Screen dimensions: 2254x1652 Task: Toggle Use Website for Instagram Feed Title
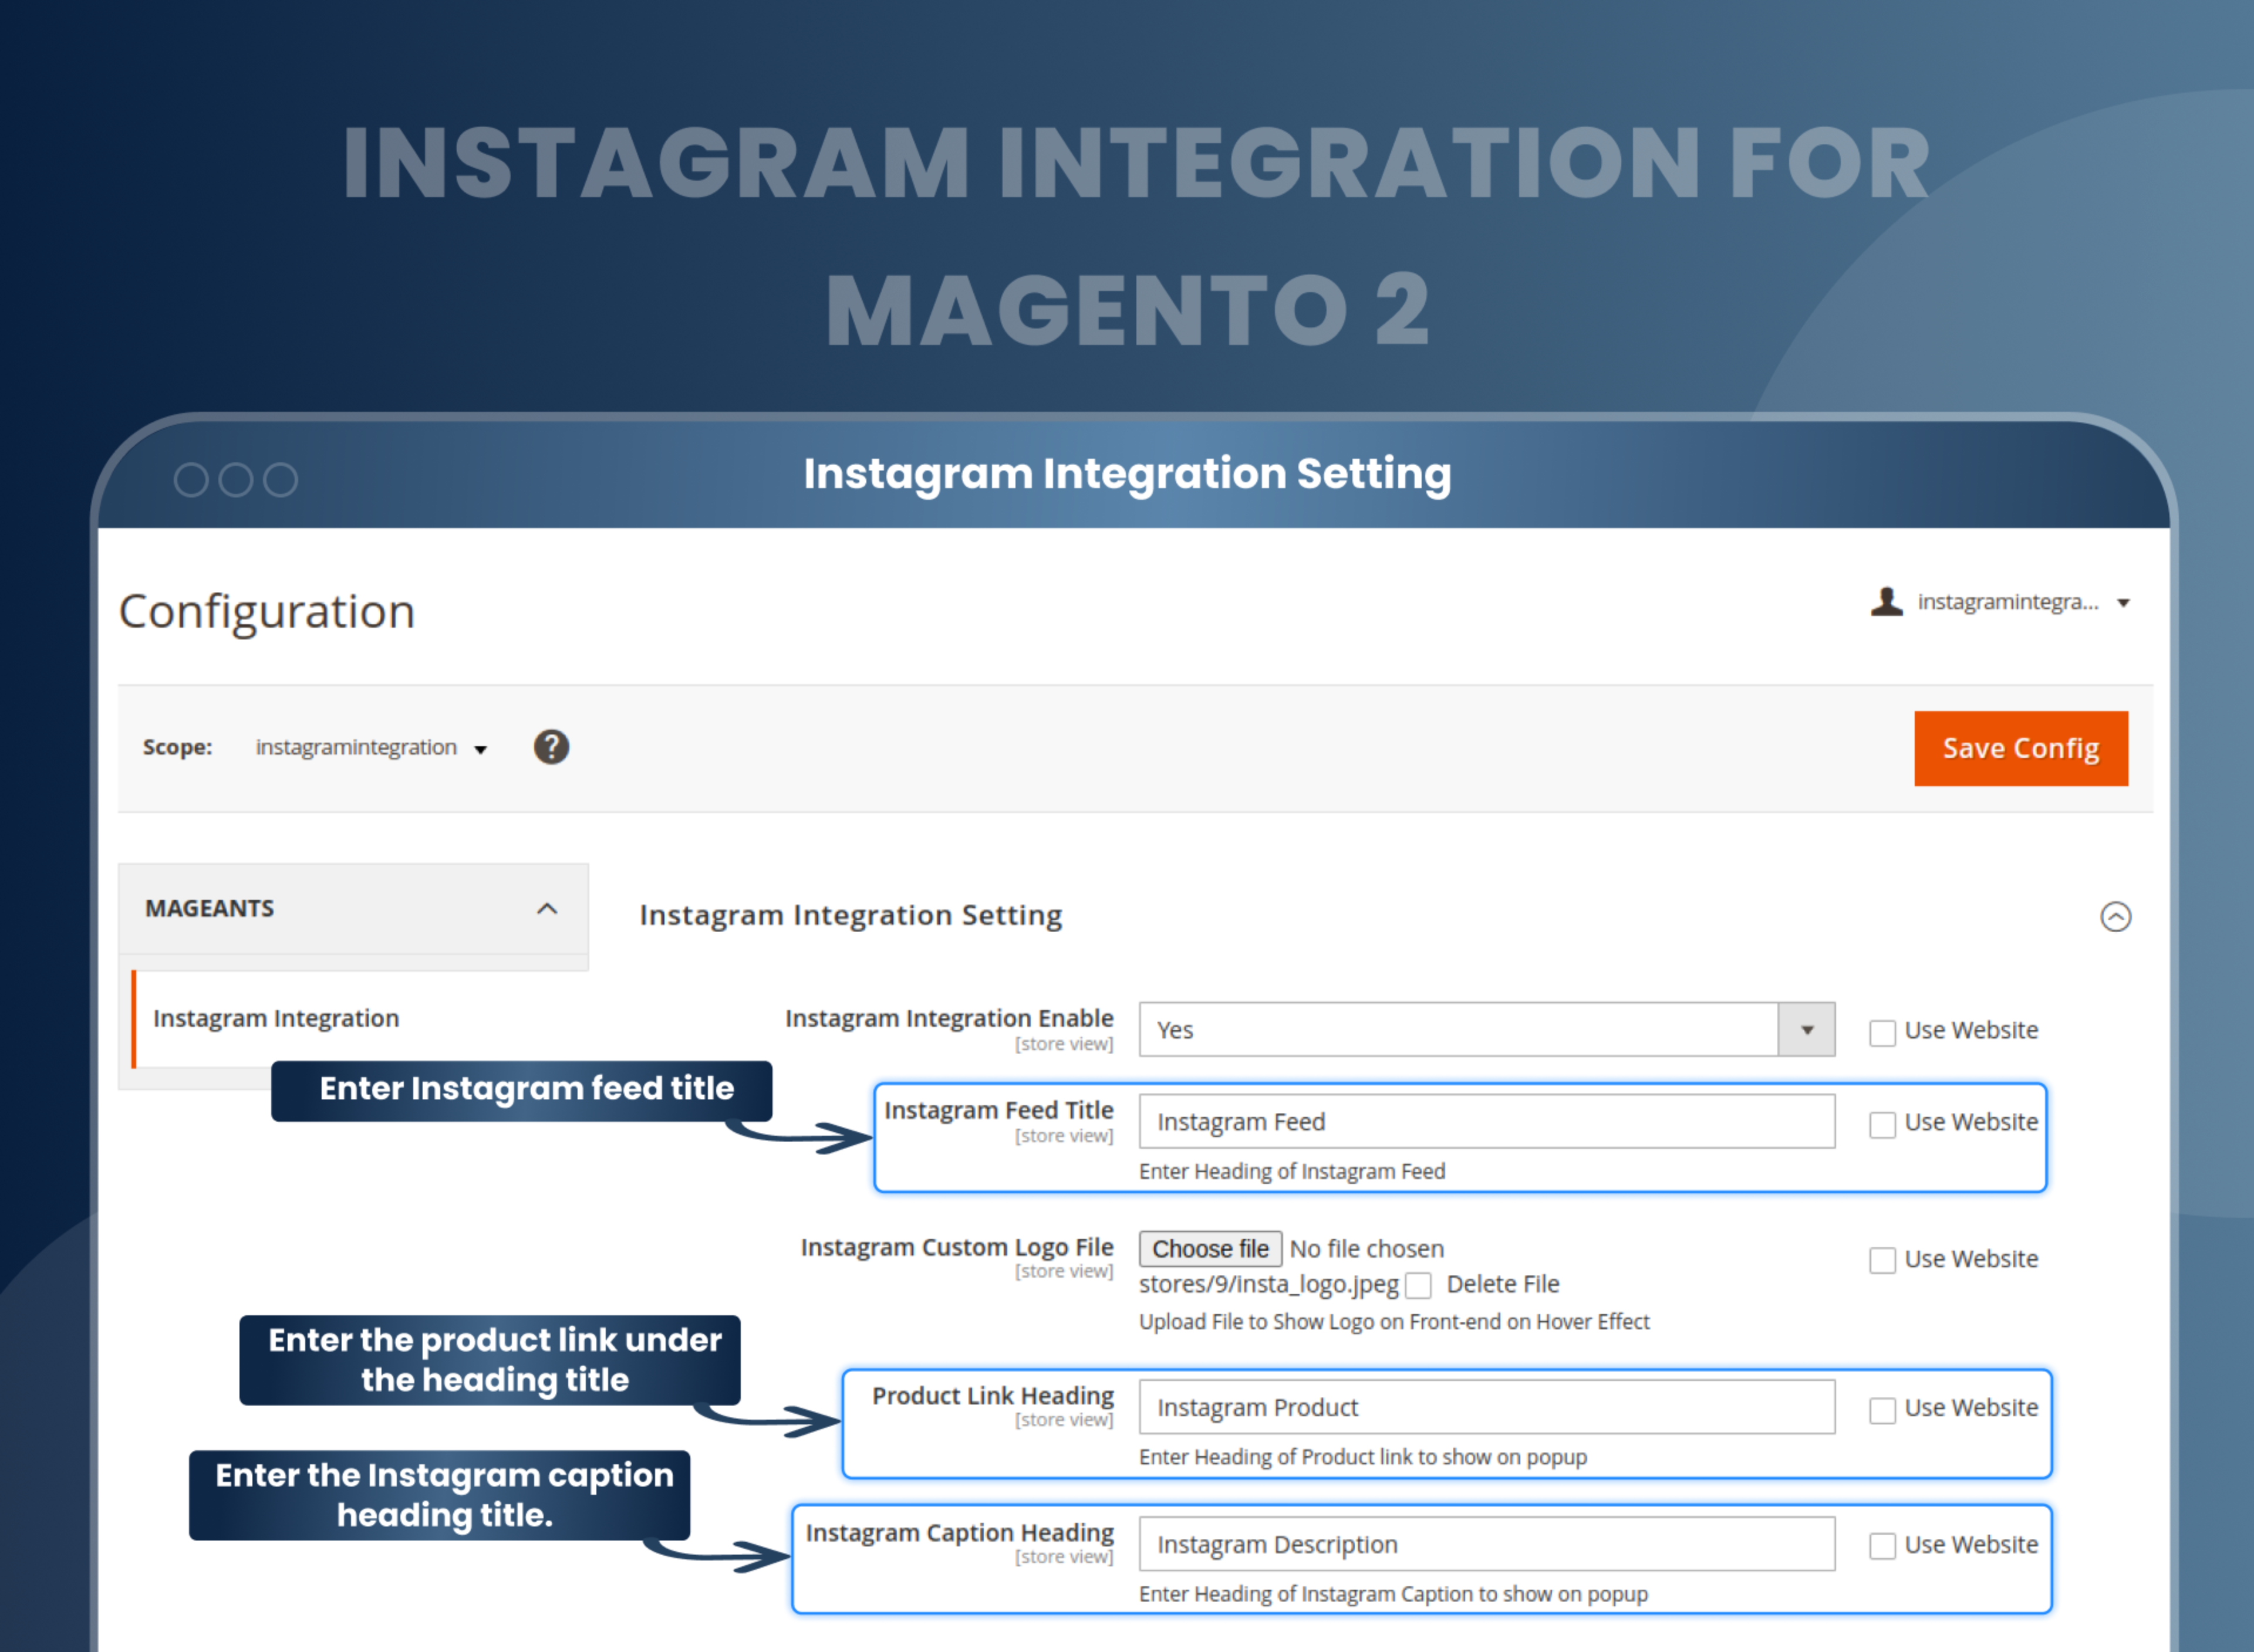(x=1882, y=1124)
